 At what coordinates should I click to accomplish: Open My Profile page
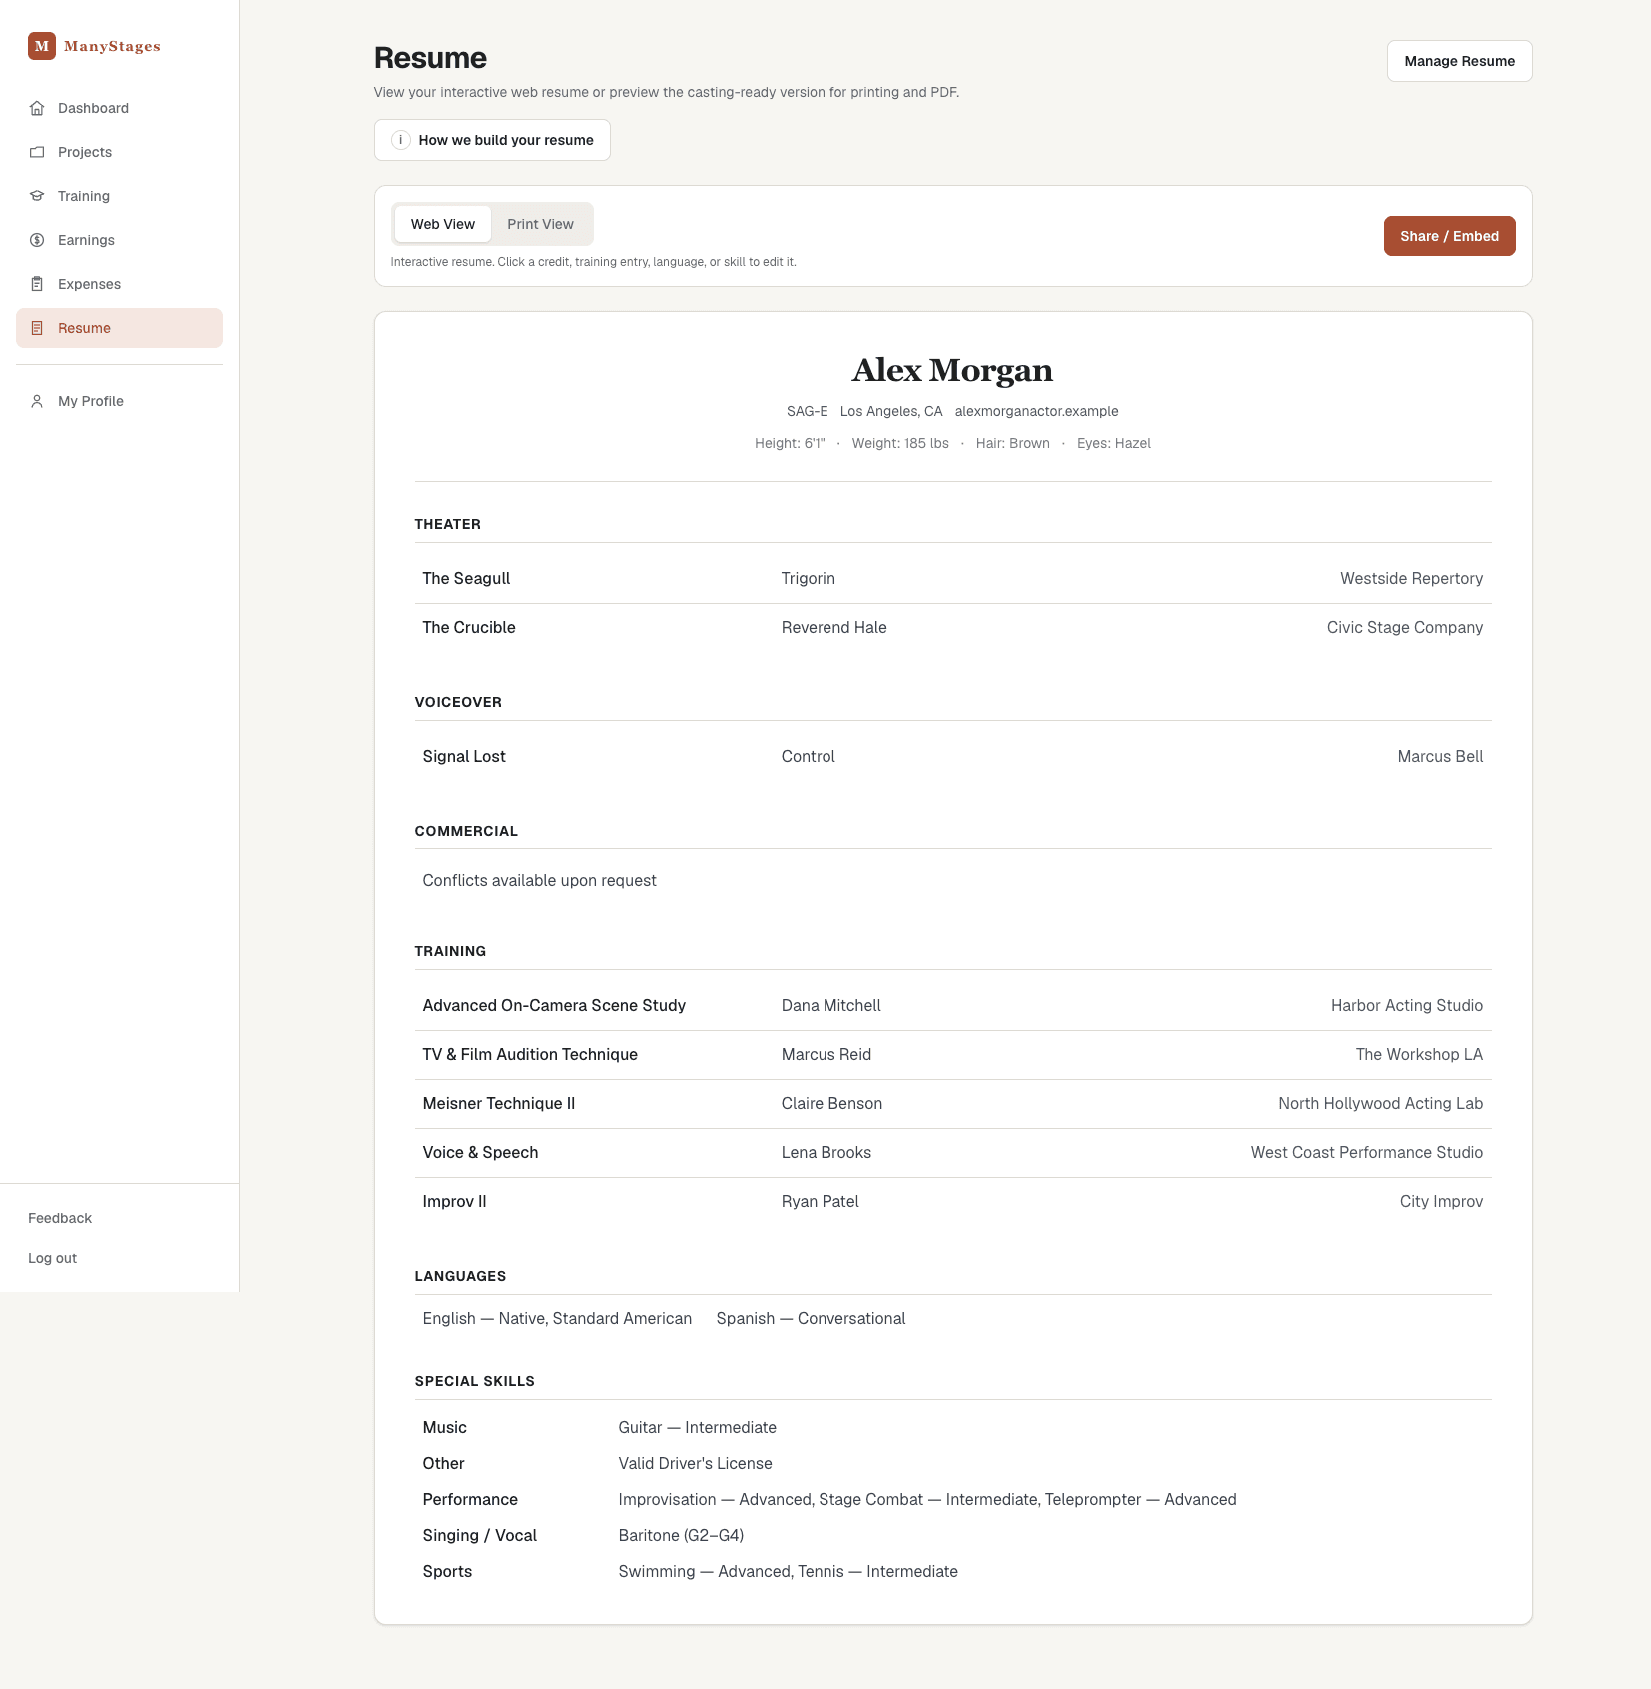pos(119,401)
